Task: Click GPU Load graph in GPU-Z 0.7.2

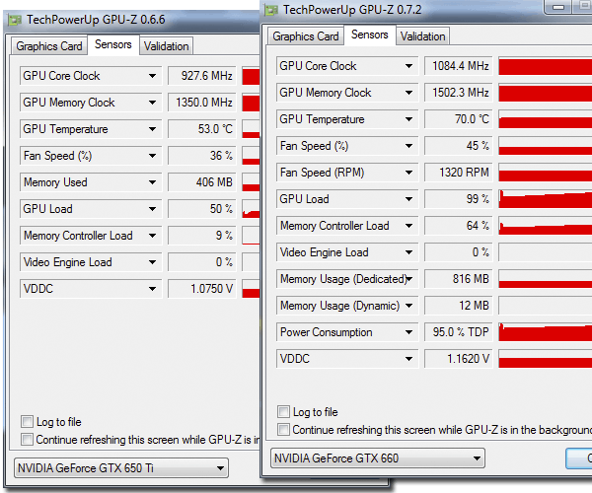Action: 546,199
